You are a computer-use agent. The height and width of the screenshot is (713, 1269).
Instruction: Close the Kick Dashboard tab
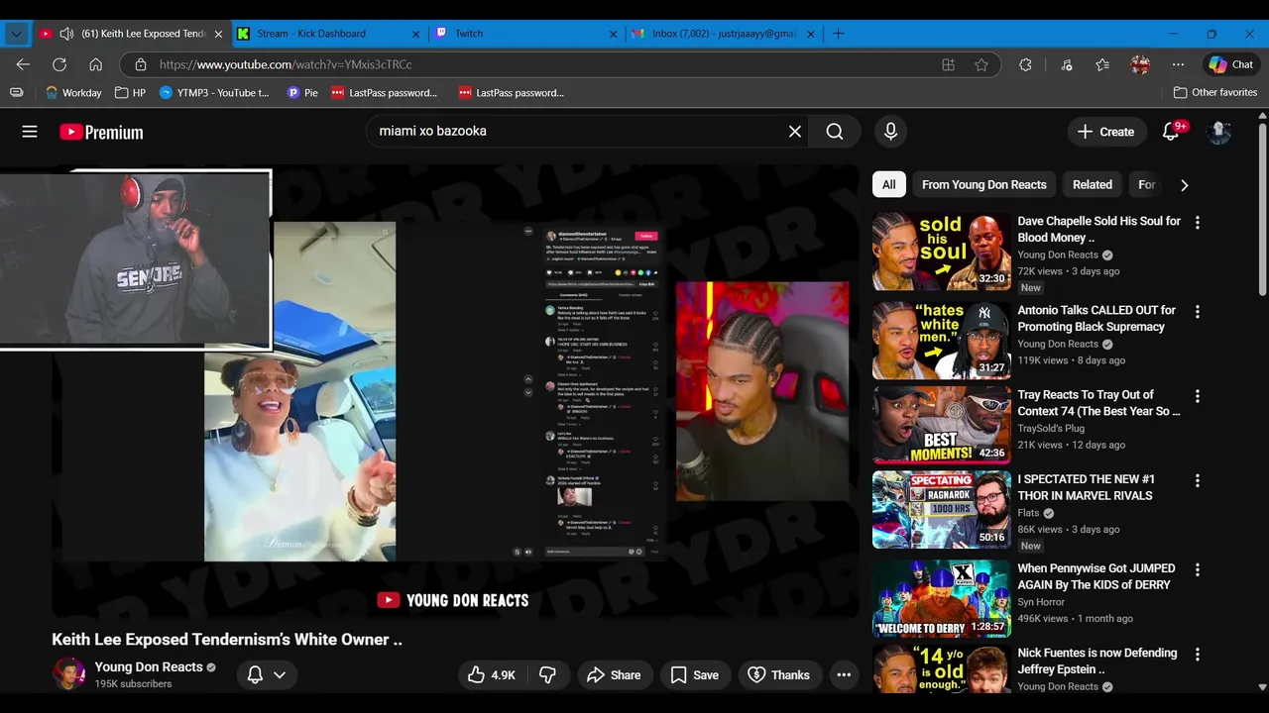click(416, 34)
